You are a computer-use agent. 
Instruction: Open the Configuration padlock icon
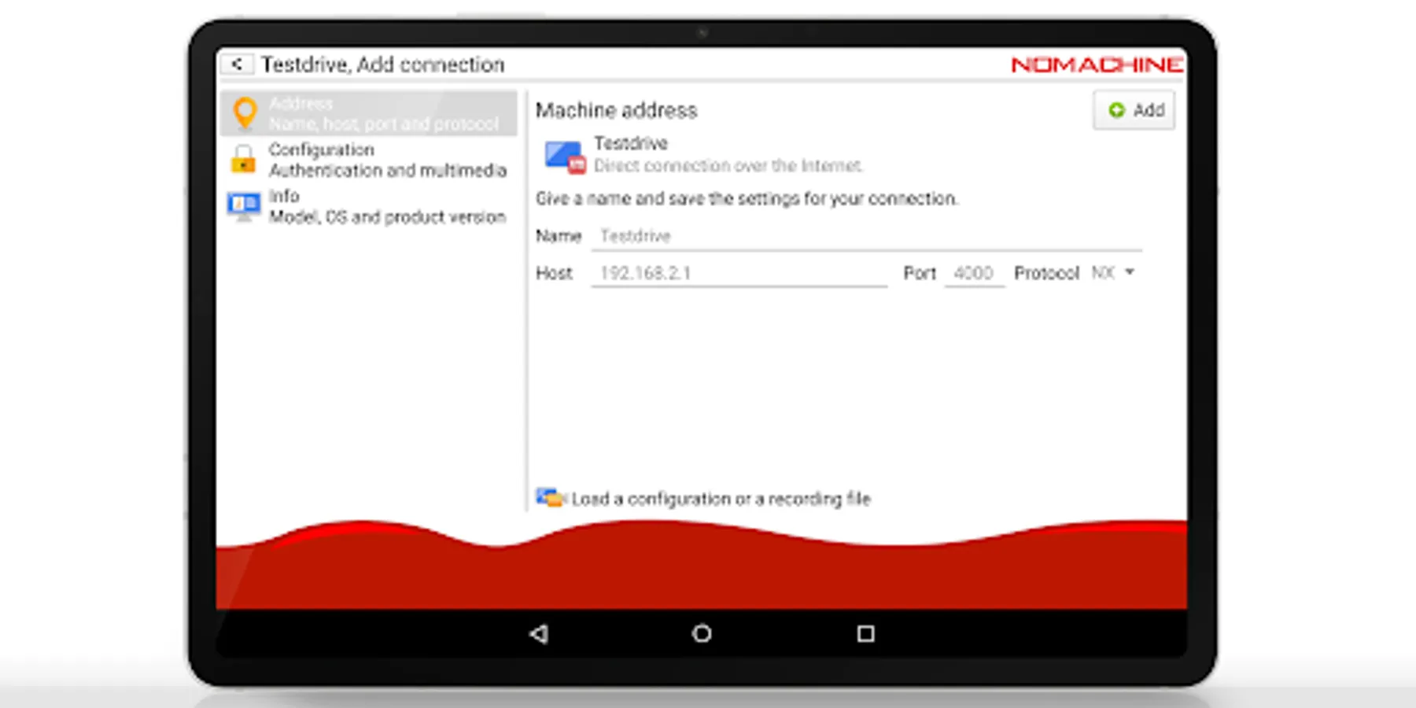[244, 159]
